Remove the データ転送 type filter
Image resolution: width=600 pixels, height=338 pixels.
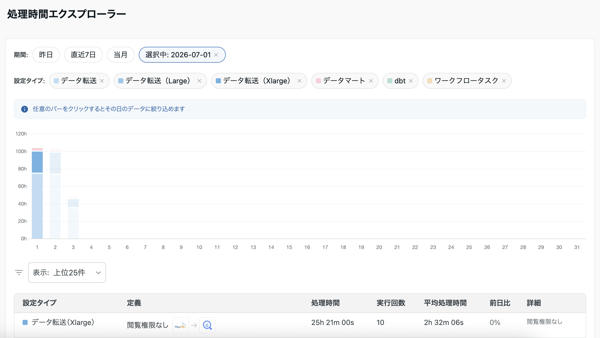[102, 81]
